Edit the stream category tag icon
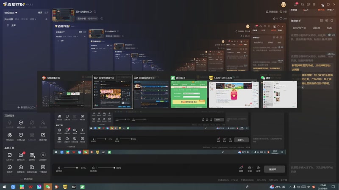The height and width of the screenshot is (190, 339). click(x=102, y=19)
